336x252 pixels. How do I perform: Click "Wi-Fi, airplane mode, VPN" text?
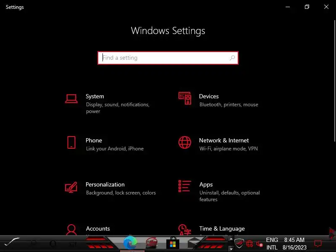coord(228,149)
